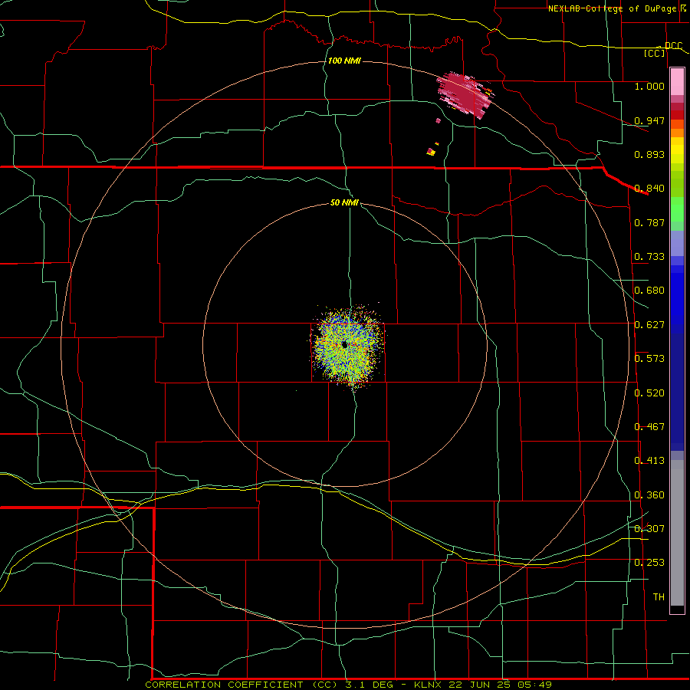This screenshot has height=690, width=690.
Task: Select the 0.573 scale value
Action: (649, 359)
